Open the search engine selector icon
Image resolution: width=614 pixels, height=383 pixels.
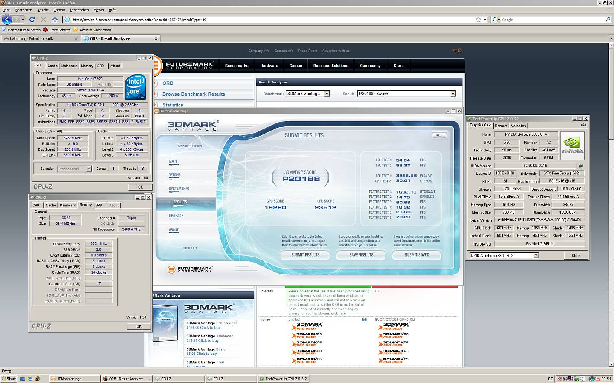(x=495, y=20)
